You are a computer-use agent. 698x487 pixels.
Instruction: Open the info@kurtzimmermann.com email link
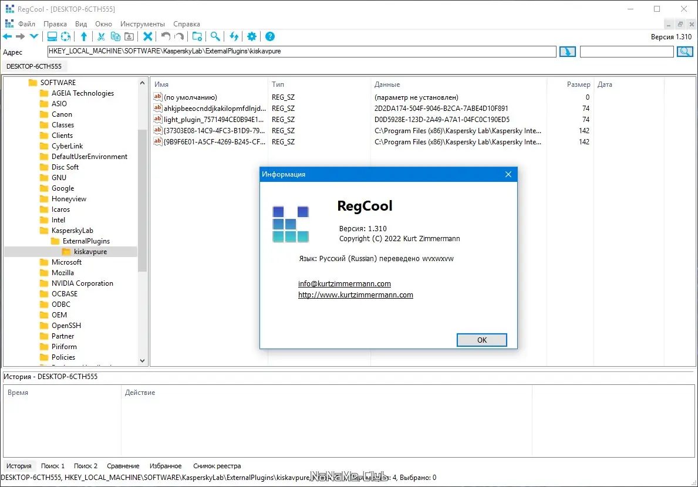coord(345,284)
